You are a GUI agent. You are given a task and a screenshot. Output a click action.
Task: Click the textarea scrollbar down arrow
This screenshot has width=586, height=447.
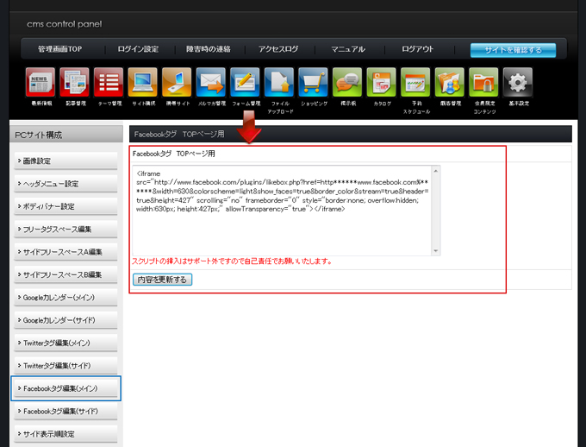tap(435, 250)
